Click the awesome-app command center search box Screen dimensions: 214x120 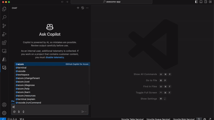(x=112, y=2)
